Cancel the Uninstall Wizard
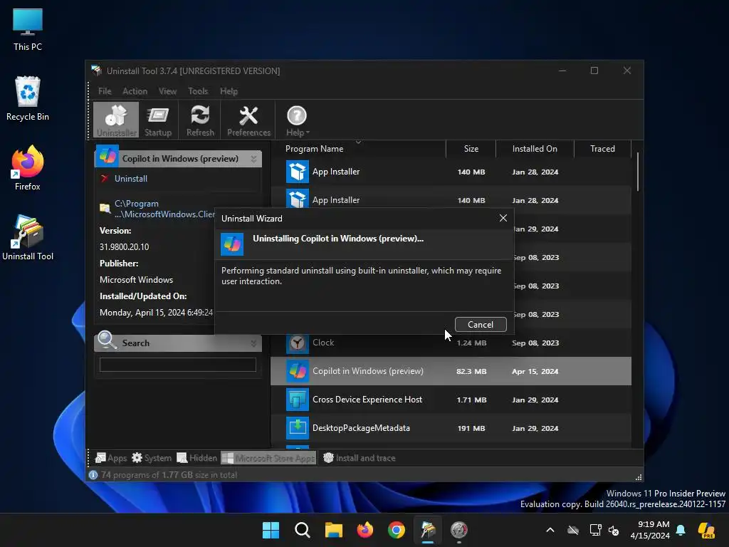The image size is (729, 547). pyautogui.click(x=481, y=325)
